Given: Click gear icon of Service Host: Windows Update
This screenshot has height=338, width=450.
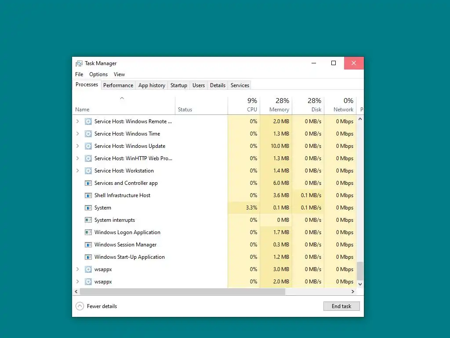Looking at the screenshot, I should coord(88,146).
